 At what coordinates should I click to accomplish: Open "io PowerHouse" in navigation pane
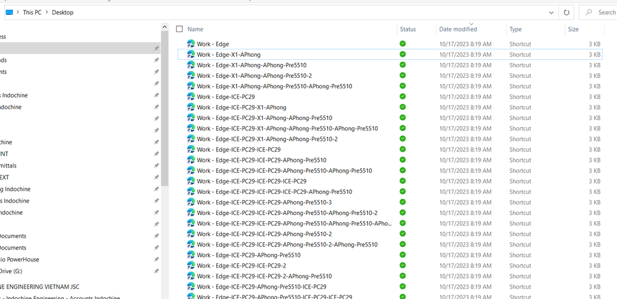tap(19, 259)
